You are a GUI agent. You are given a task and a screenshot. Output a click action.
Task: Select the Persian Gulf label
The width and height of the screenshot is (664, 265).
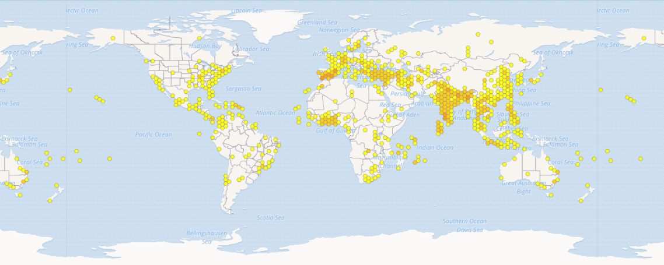tap(408, 94)
